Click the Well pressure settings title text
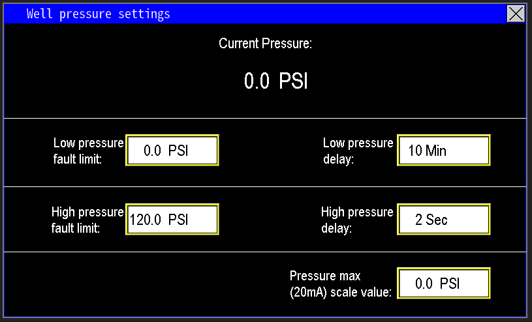 pos(98,14)
